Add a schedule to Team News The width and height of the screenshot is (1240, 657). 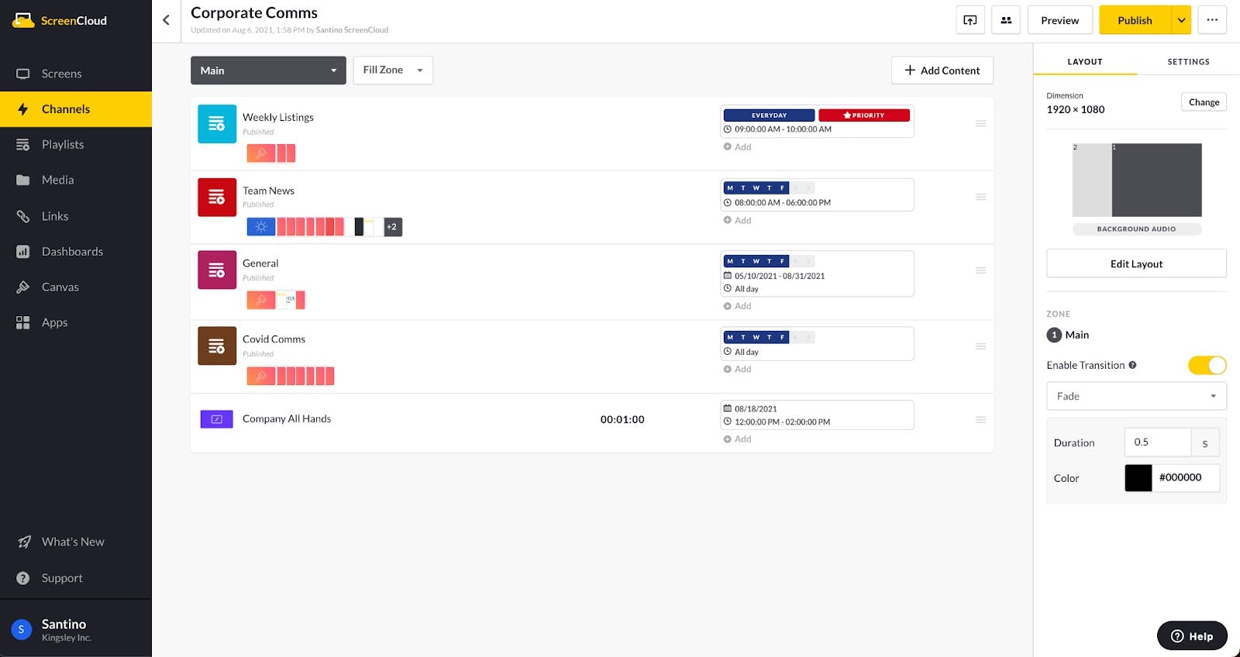coord(737,221)
